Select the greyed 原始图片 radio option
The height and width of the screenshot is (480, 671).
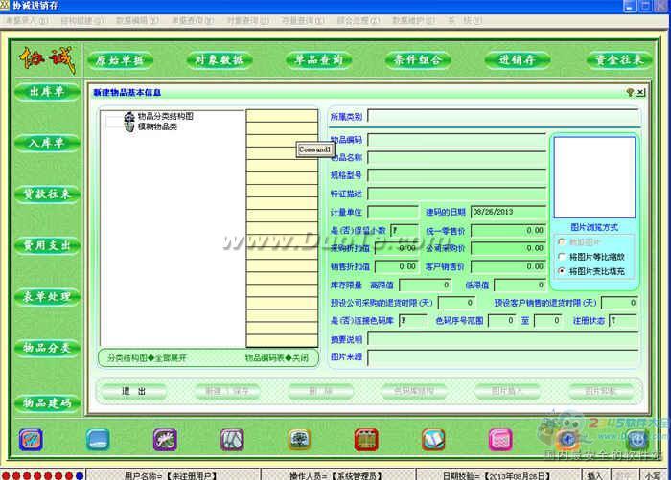point(562,242)
